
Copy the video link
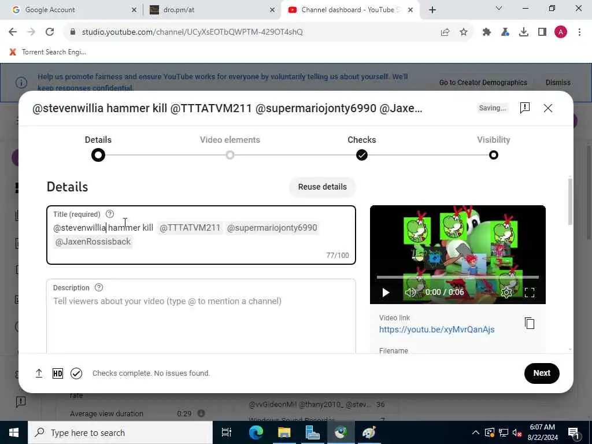pyautogui.click(x=530, y=323)
